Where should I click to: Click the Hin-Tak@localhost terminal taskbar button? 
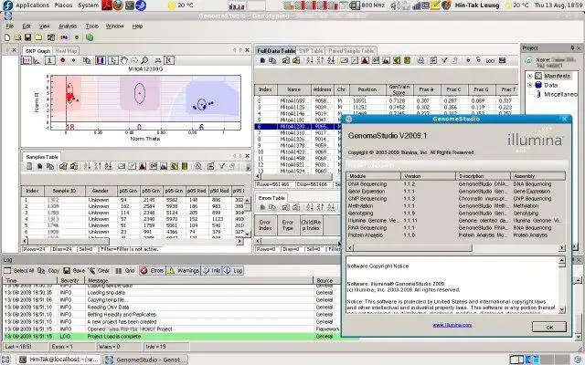point(59,360)
